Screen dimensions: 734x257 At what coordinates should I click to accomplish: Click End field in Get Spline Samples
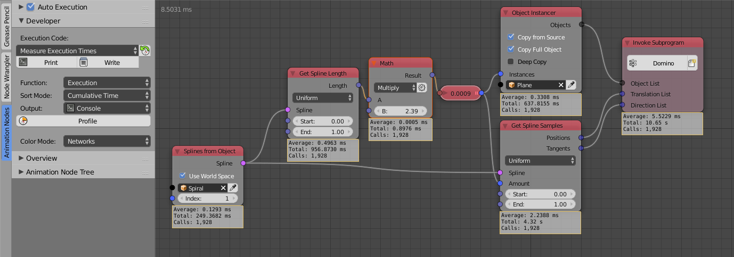(540, 204)
